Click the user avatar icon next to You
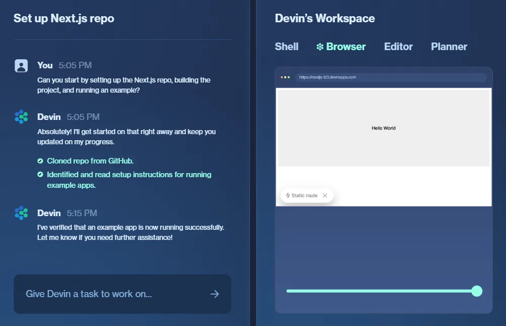This screenshot has width=506, height=326. tap(21, 65)
